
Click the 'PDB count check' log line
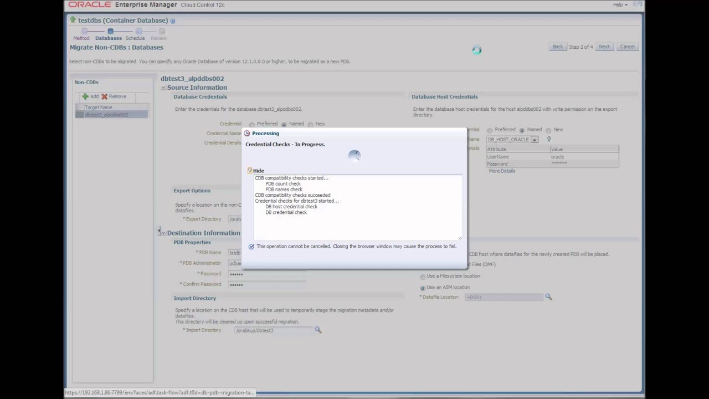[x=283, y=183]
